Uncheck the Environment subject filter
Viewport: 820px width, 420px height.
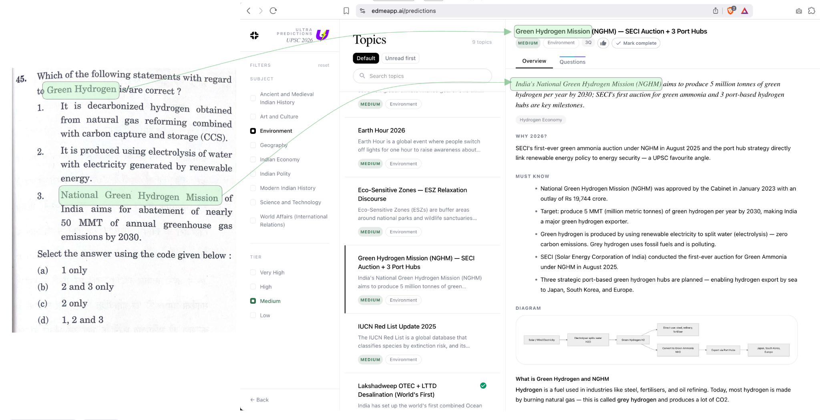click(253, 131)
